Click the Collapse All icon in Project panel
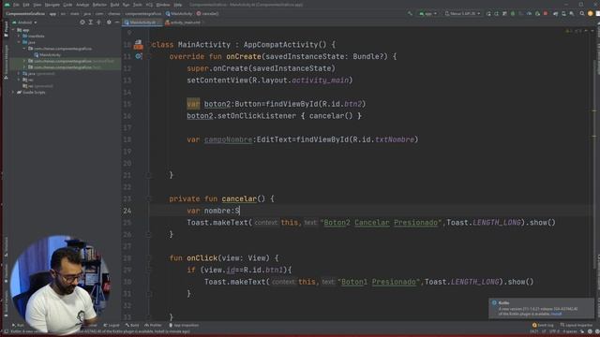Image resolution: width=600 pixels, height=337 pixels. [x=98, y=22]
